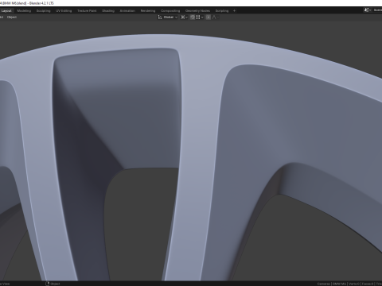Toggle proportional editing button
This screenshot has height=286, width=382.
coord(209,17)
